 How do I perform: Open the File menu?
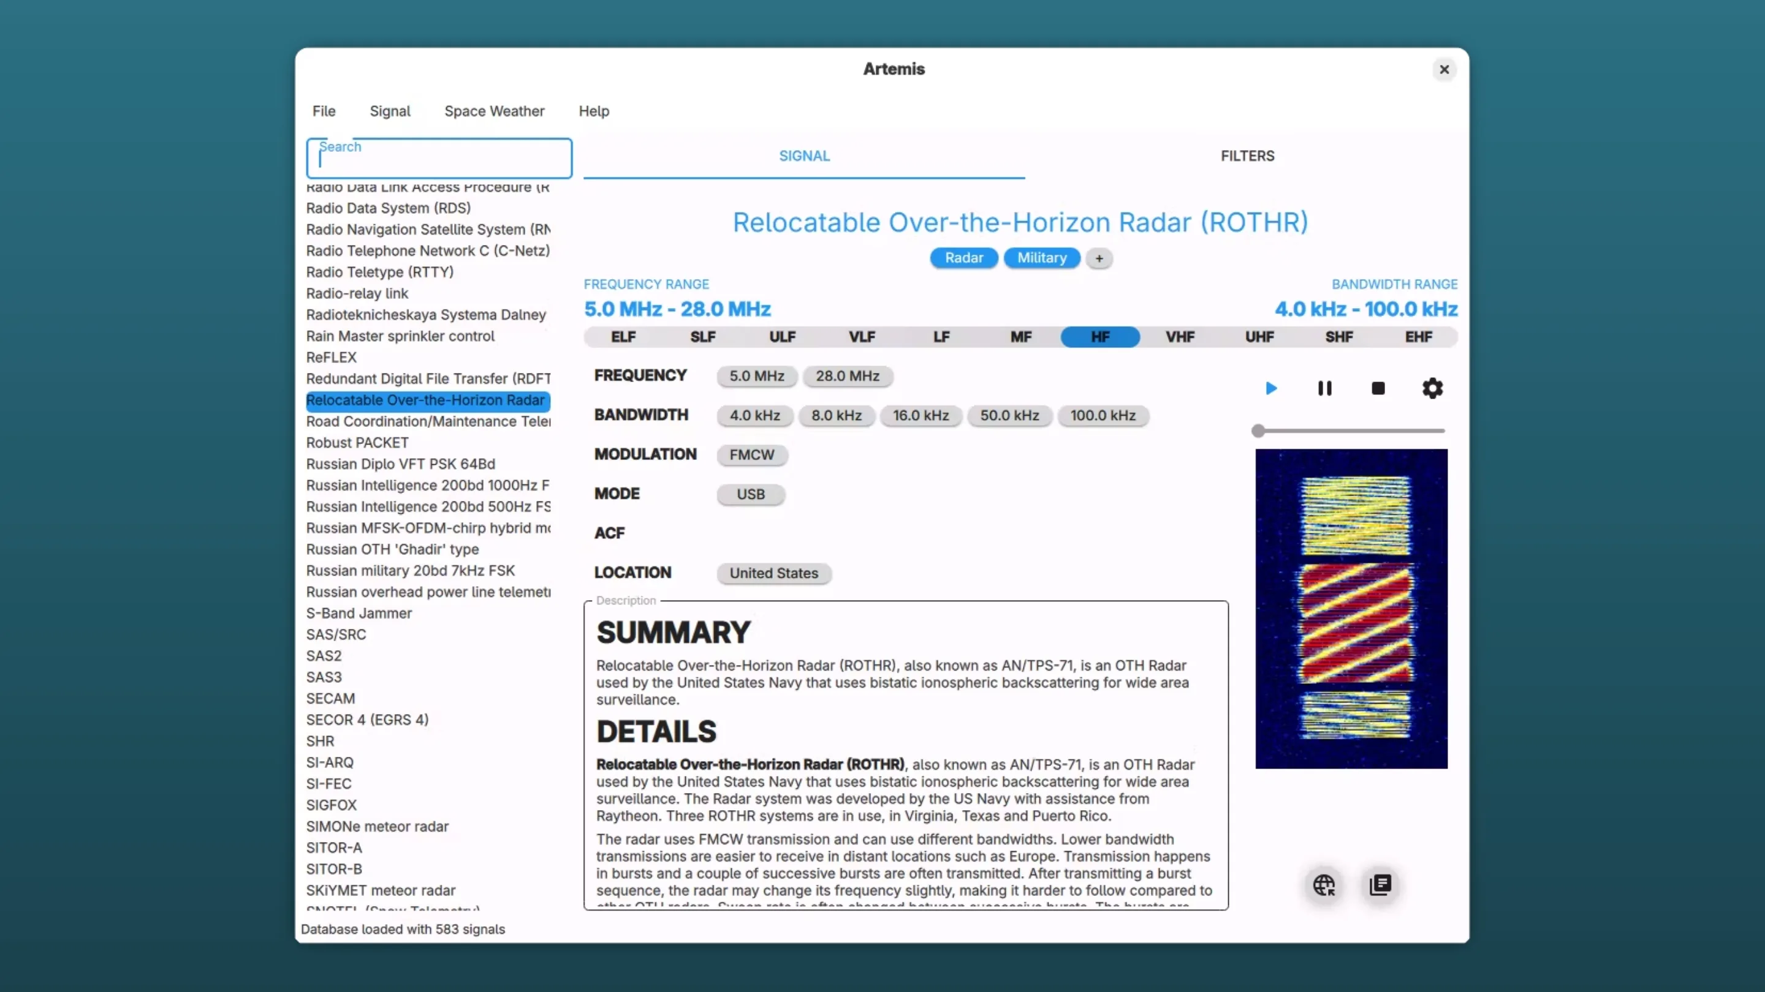[x=324, y=111]
